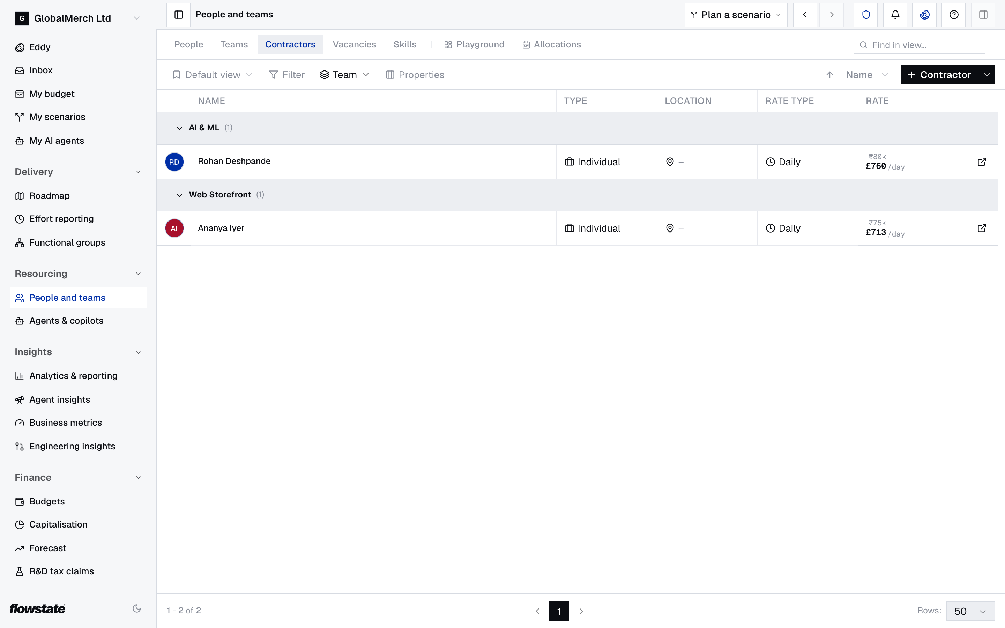The height and width of the screenshot is (628, 1005).
Task: Change the Rows per page dropdown
Action: click(x=970, y=611)
